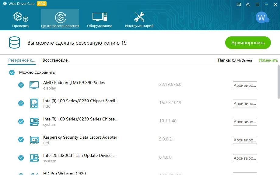Open the Оборудование hardware section
Viewport: 280px width, 176px height.
[x=100, y=19]
